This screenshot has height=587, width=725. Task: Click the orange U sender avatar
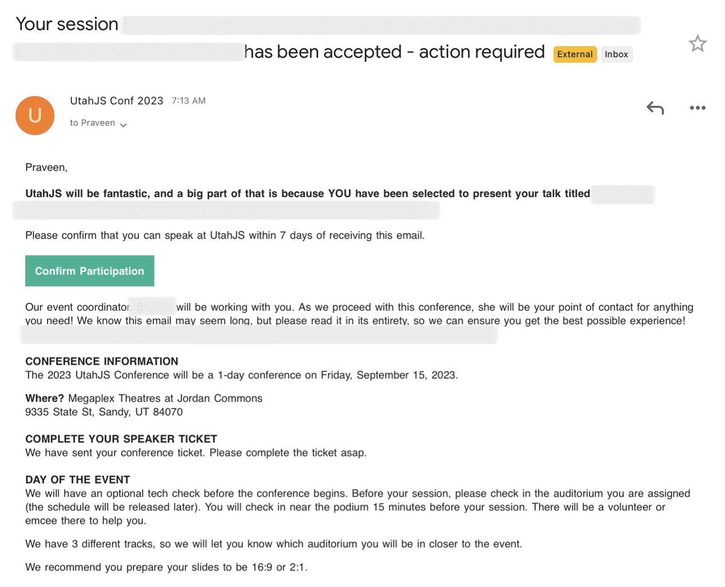[x=35, y=115]
